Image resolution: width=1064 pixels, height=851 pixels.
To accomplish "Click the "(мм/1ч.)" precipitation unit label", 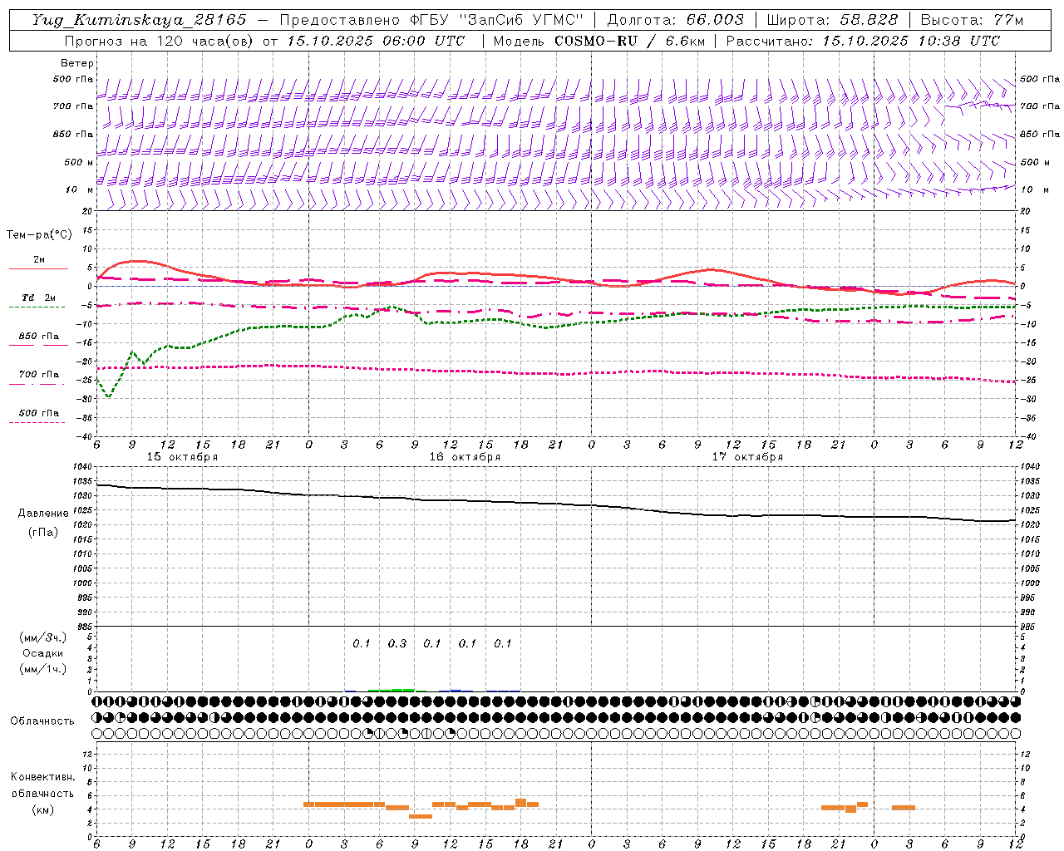I will tap(42, 669).
